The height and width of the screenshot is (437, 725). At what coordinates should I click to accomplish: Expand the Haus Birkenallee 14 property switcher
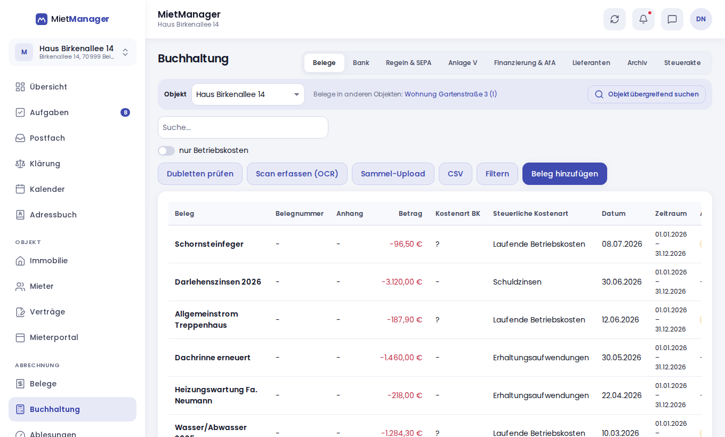(x=72, y=52)
